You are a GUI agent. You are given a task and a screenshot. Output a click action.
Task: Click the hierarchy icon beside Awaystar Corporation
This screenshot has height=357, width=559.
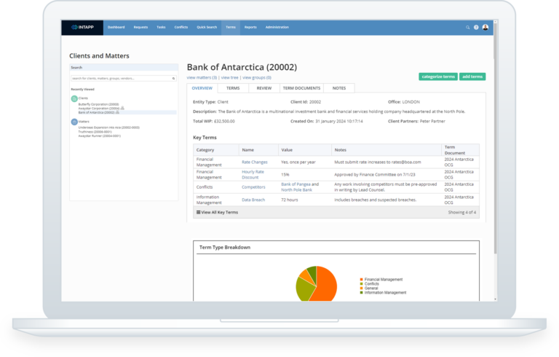click(x=122, y=109)
